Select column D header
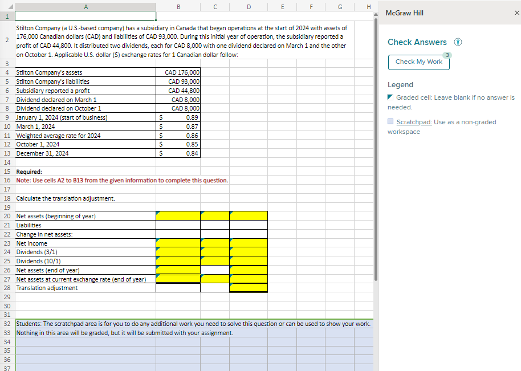This screenshot has width=521, height=371. (x=249, y=7)
